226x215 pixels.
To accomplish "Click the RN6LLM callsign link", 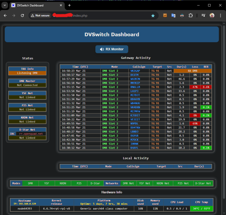I will pos(136,87).
